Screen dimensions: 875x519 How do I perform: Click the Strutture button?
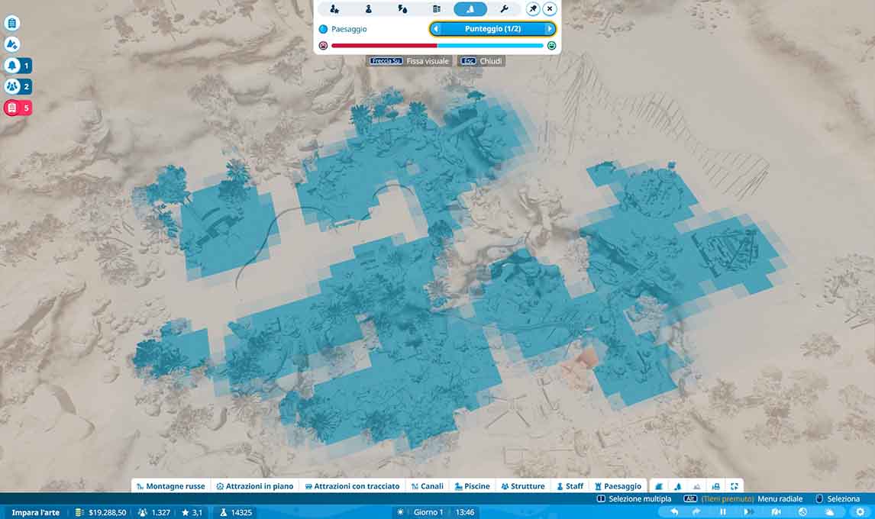pos(523,486)
